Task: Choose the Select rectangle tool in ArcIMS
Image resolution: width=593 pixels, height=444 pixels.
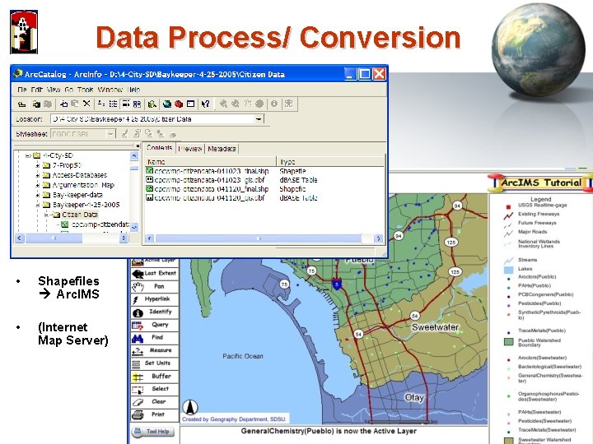Action: pyautogui.click(x=154, y=389)
